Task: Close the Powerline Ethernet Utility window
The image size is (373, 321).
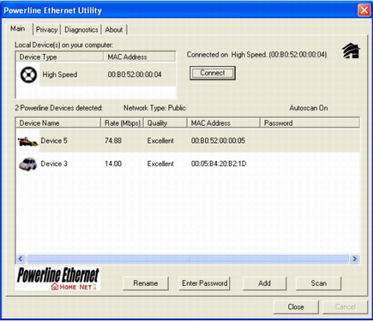Action: pos(364,10)
